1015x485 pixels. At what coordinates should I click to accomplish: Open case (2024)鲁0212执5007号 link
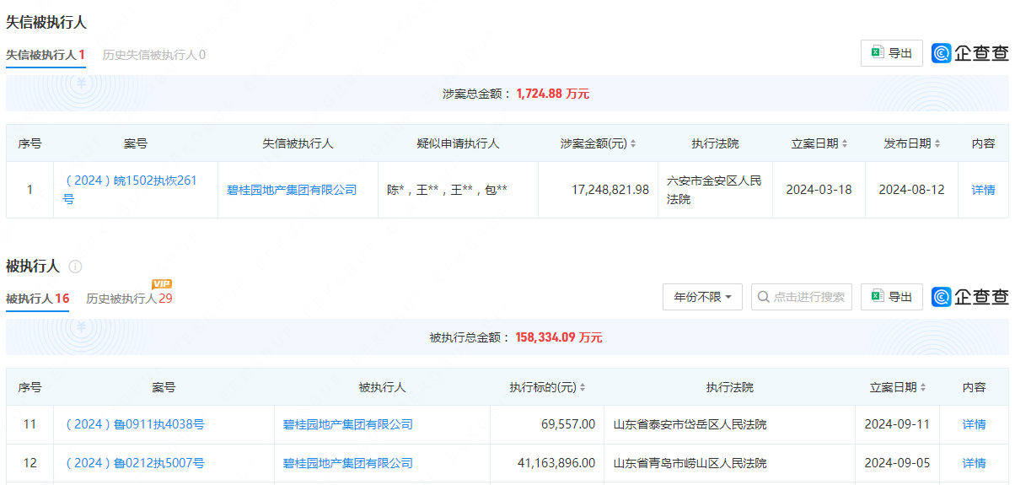pyautogui.click(x=133, y=463)
